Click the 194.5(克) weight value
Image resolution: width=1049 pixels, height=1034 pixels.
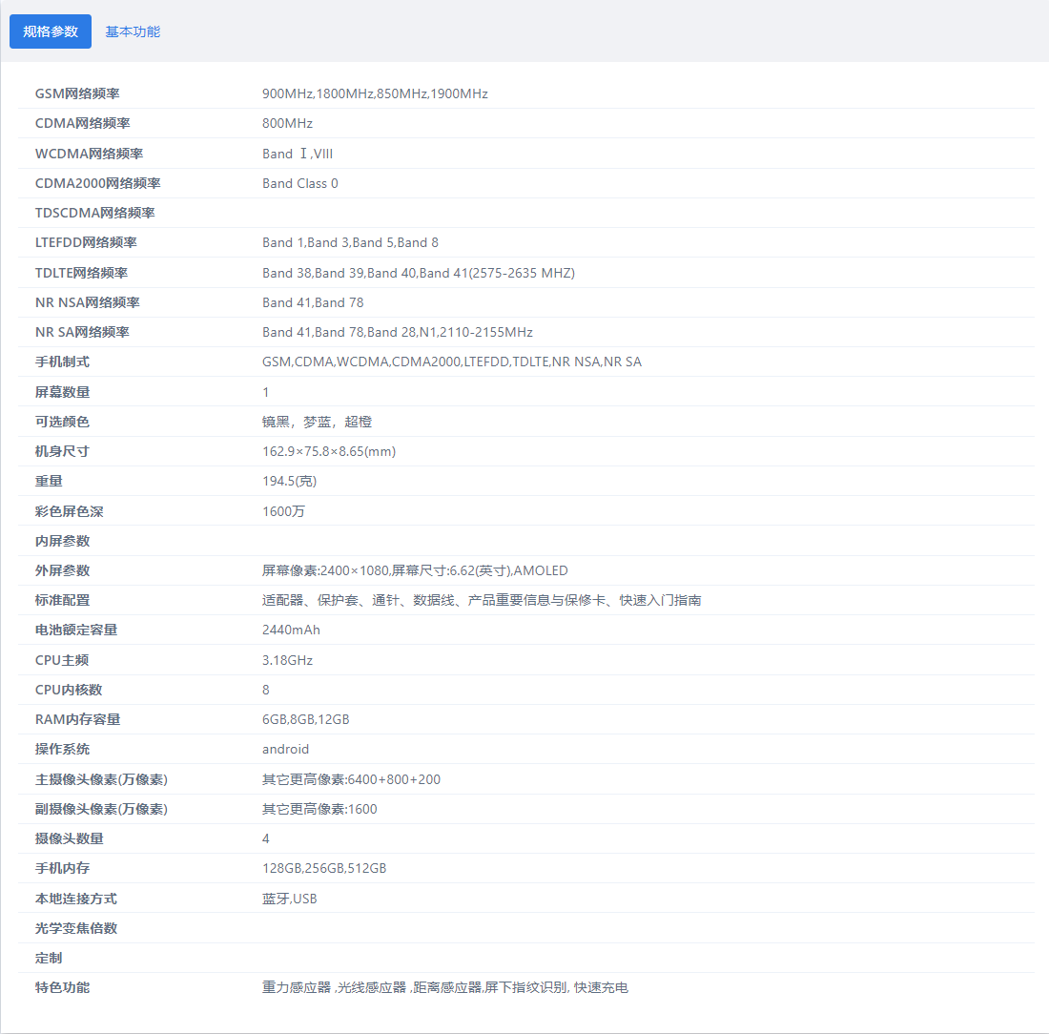click(289, 481)
